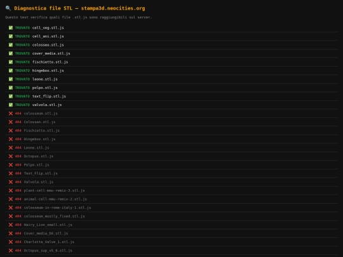Select the missing file name Text_Flip.stl.js
The image size is (343, 257).
(41, 173)
